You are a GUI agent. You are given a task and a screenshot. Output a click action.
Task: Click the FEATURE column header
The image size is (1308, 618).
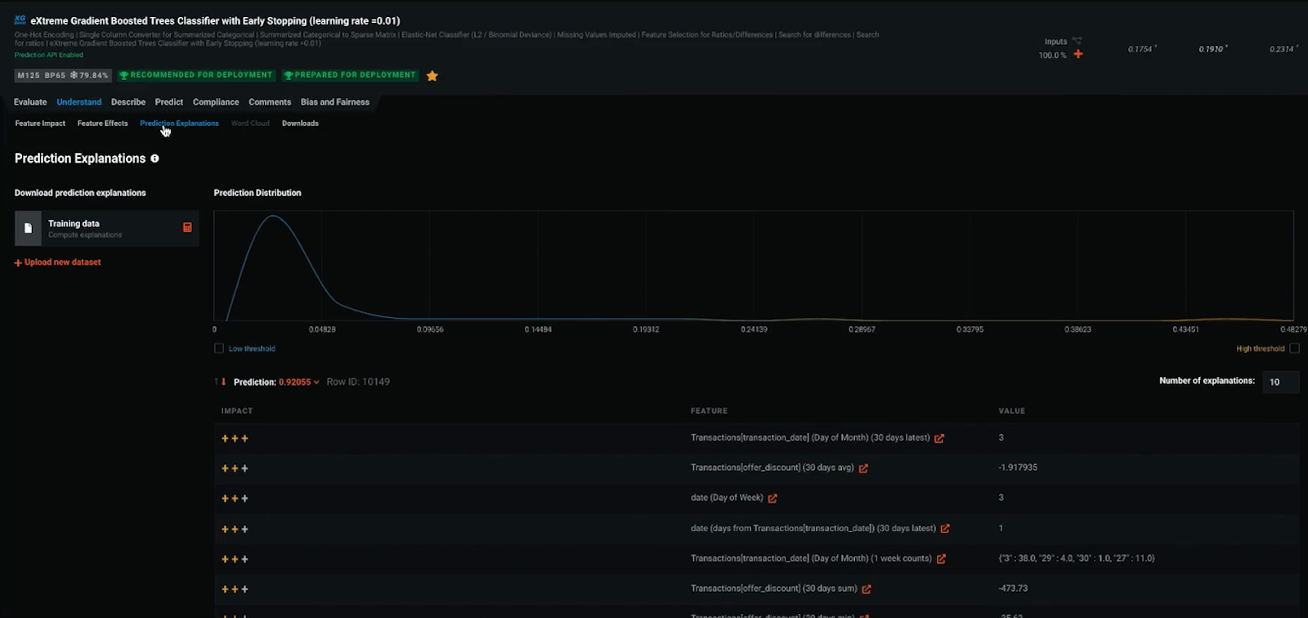coord(709,411)
